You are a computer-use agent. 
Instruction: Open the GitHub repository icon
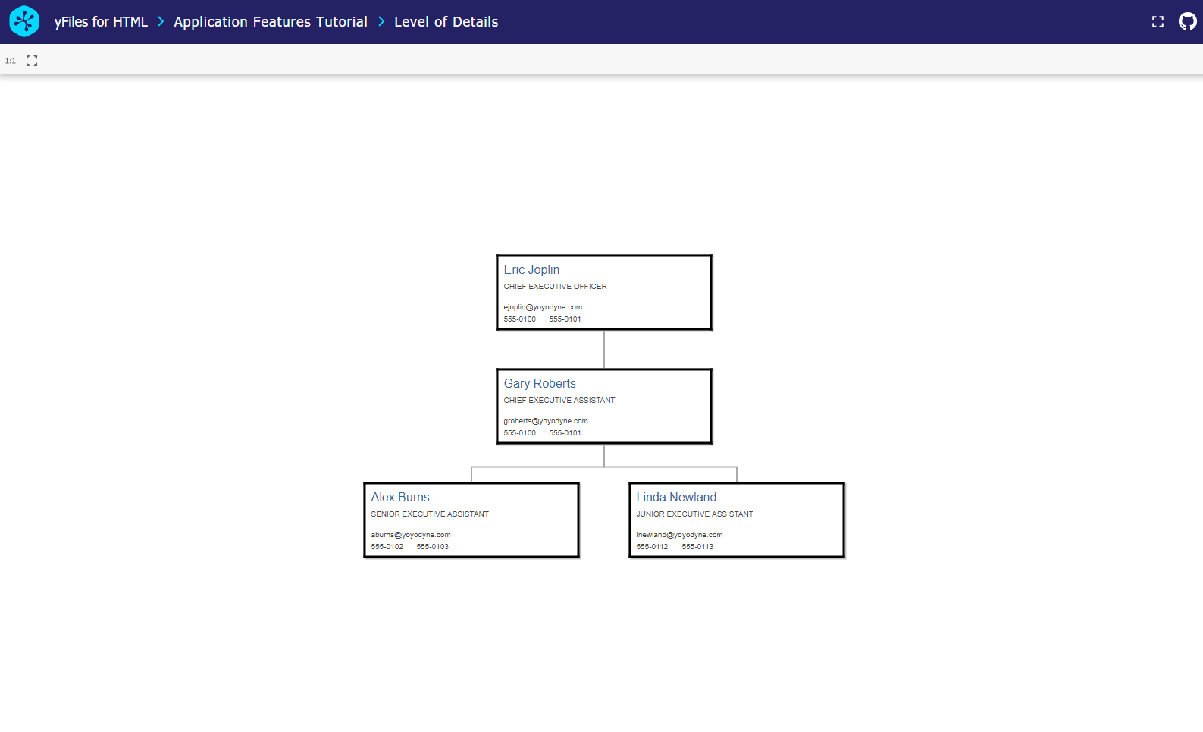click(1187, 21)
